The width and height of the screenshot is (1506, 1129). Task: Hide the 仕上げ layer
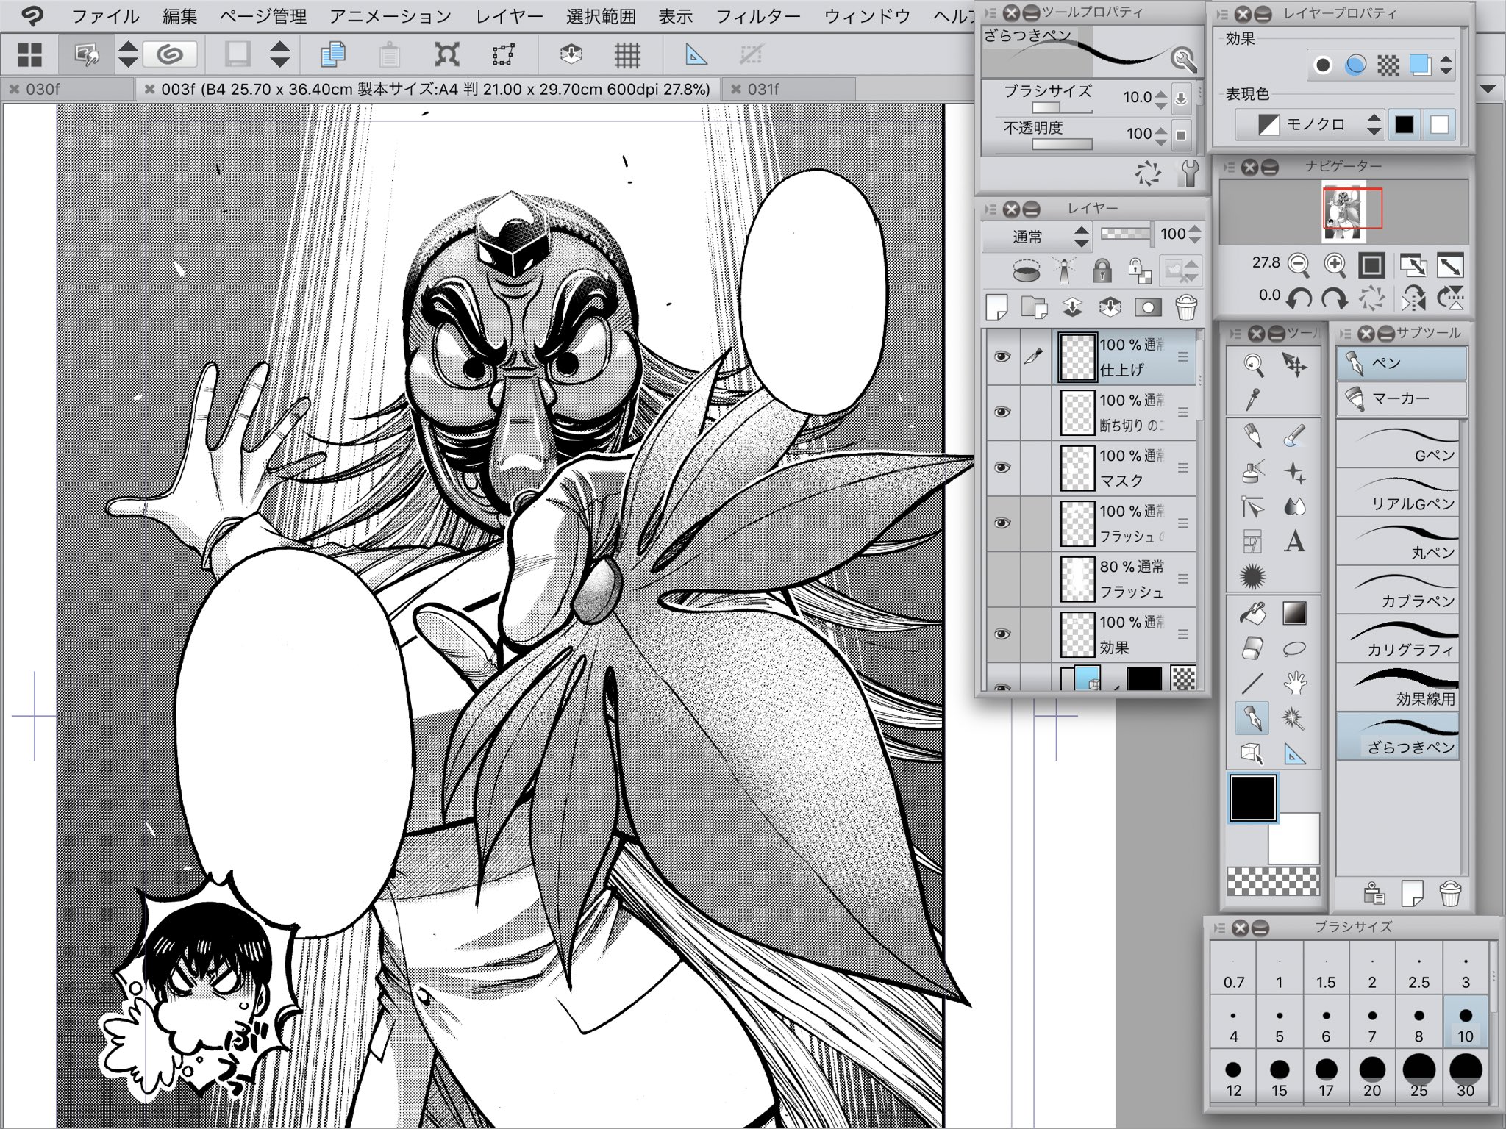(x=1002, y=356)
